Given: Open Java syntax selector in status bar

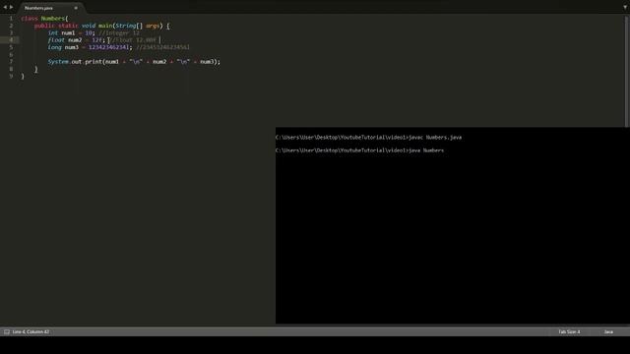Looking at the screenshot, I should click(608, 332).
